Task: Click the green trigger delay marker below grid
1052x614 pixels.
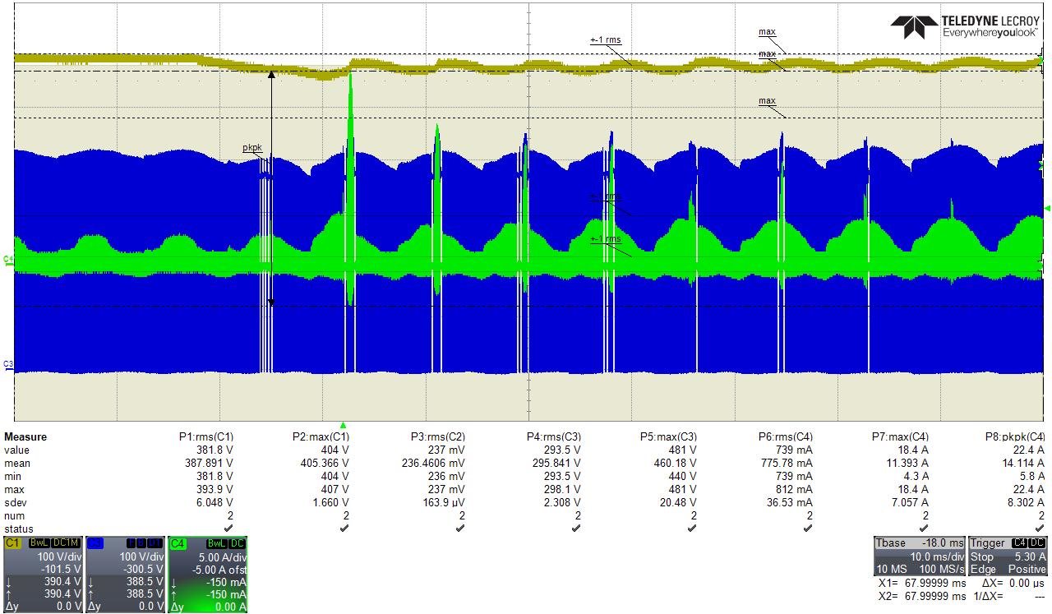Action: pos(344,425)
